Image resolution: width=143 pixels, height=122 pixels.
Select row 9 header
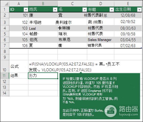pos(5,57)
